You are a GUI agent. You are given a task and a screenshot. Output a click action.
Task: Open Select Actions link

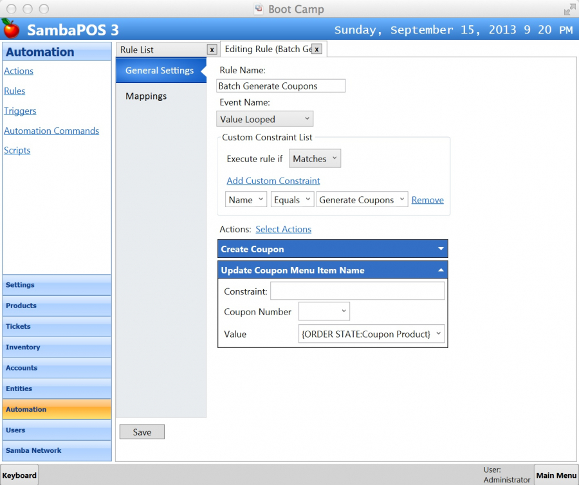tap(283, 229)
